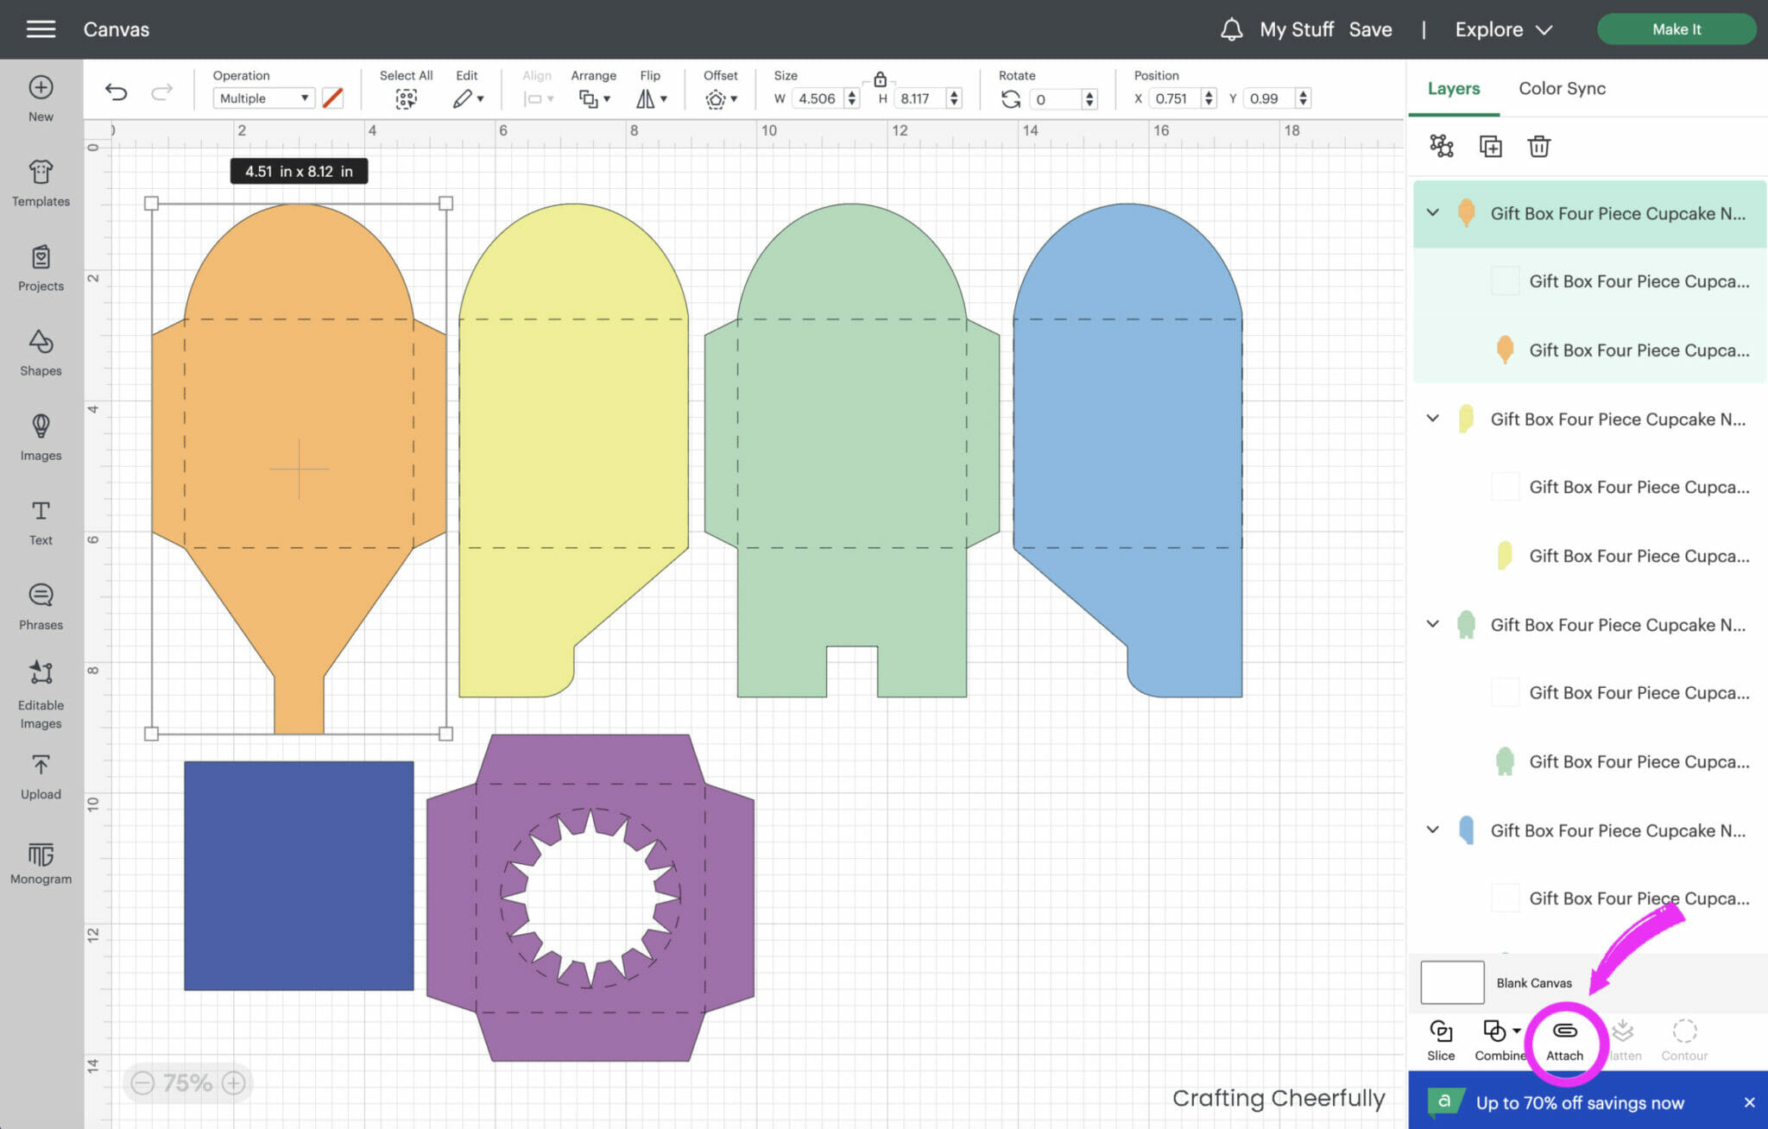The height and width of the screenshot is (1129, 1768).
Task: Switch to the Color Sync tab
Action: pyautogui.click(x=1562, y=88)
